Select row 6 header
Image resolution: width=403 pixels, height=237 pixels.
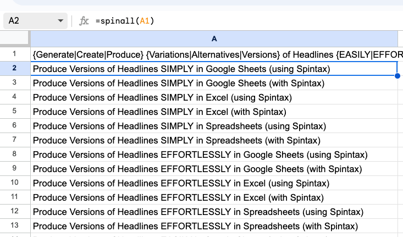coord(15,125)
